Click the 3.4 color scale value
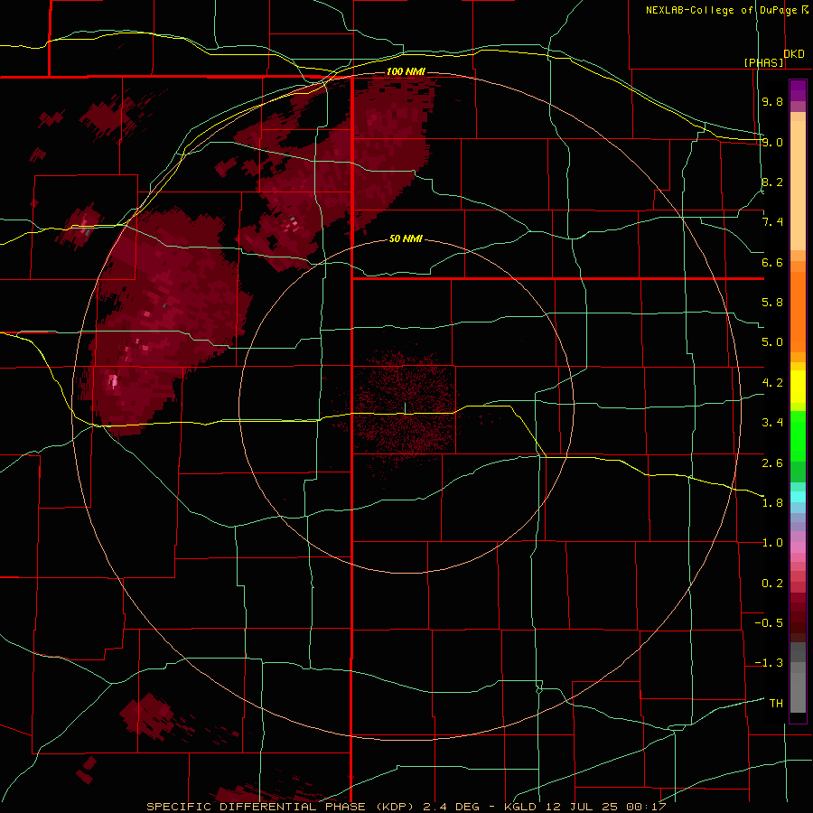Screen dimensions: 813x813 772,423
